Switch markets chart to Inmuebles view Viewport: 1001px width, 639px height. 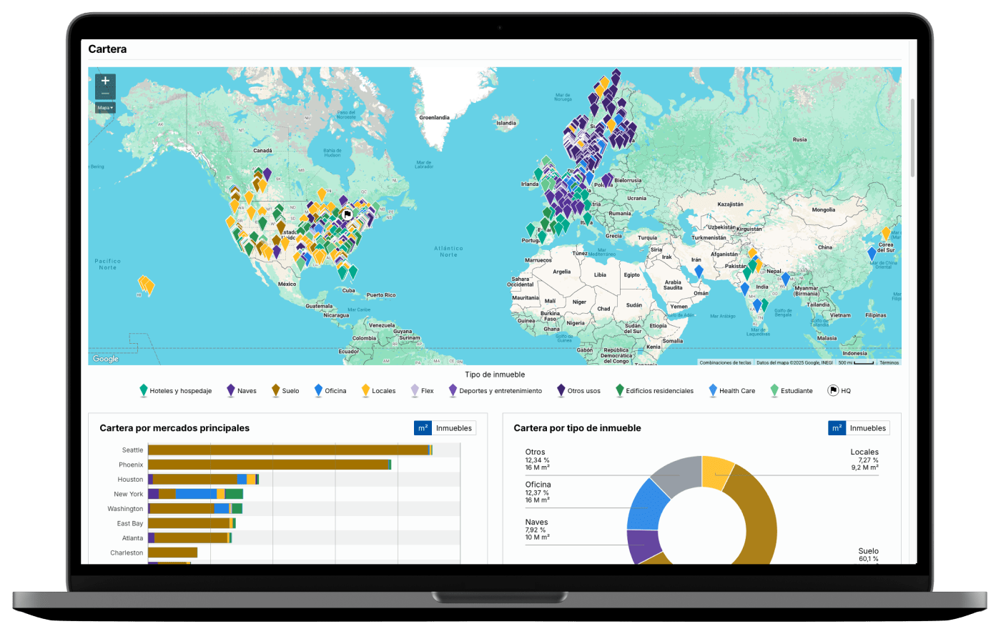pyautogui.click(x=454, y=428)
